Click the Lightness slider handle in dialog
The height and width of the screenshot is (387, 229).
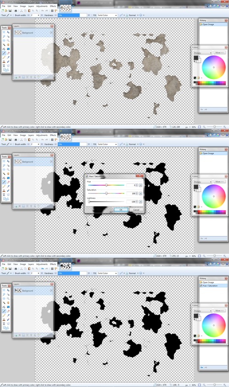click(x=89, y=202)
